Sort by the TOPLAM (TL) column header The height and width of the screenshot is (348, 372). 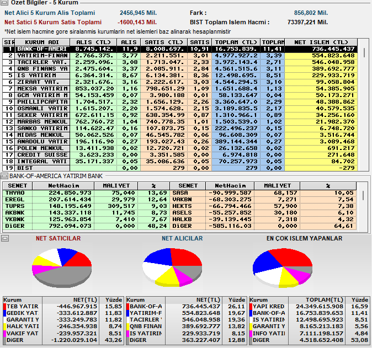point(236,42)
